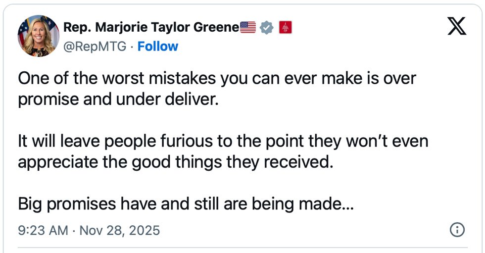Click the Follow link
The height and width of the screenshot is (253, 485).
[x=157, y=47]
